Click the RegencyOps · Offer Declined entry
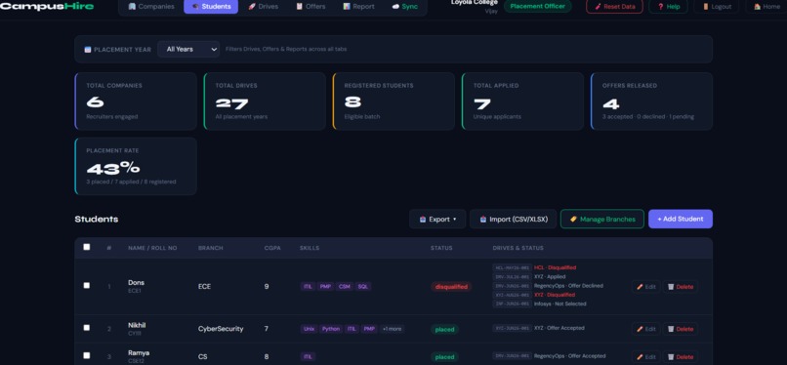Screen dimensions: 787x365 click(568, 286)
